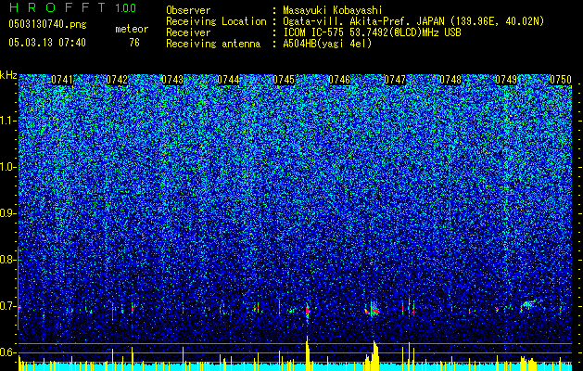This screenshot has height=371, width=583.
Task: Click the 'meteor' label
Action: 132,29
